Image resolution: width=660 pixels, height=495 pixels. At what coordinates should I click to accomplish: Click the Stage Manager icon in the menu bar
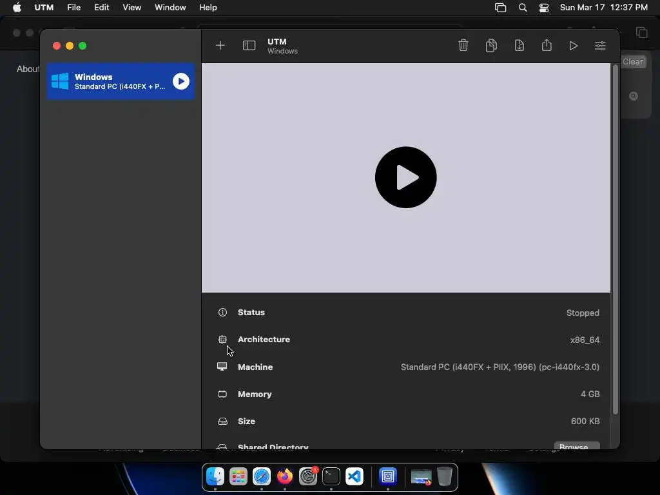[500, 8]
